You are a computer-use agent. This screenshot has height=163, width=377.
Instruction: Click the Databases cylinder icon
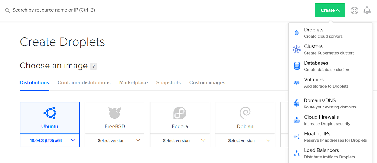pos(297,66)
